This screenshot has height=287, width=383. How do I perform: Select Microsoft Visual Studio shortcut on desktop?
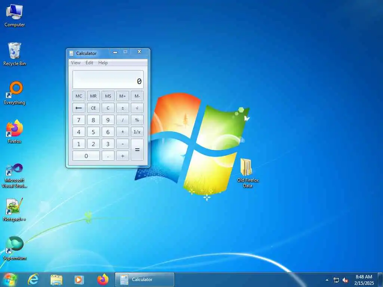click(x=15, y=176)
